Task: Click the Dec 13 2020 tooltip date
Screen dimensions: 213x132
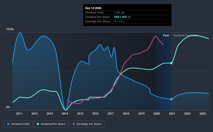Action: [x=93, y=8]
